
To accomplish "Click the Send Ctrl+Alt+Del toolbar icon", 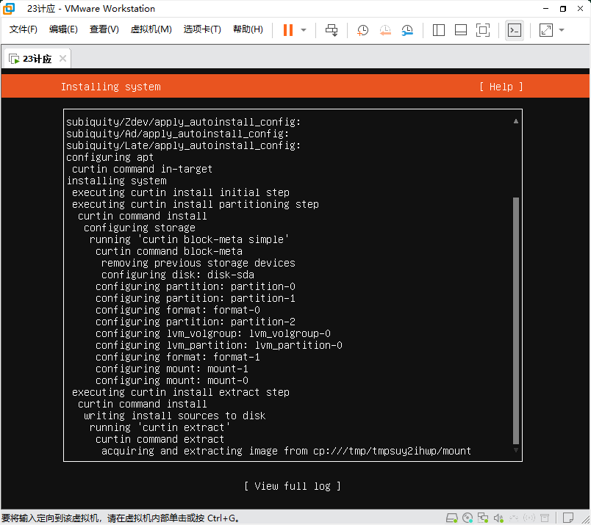I will pyautogui.click(x=332, y=30).
